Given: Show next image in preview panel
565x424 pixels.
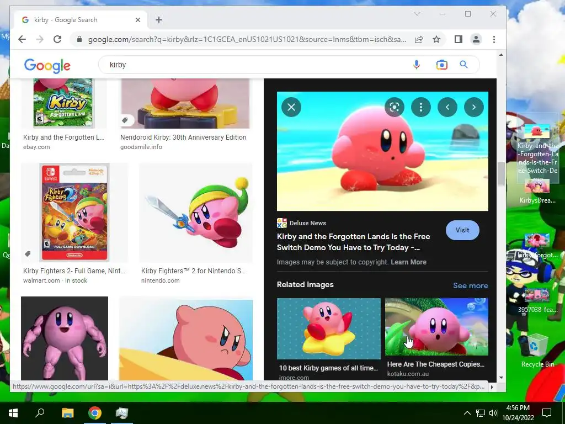Looking at the screenshot, I should click(x=474, y=107).
